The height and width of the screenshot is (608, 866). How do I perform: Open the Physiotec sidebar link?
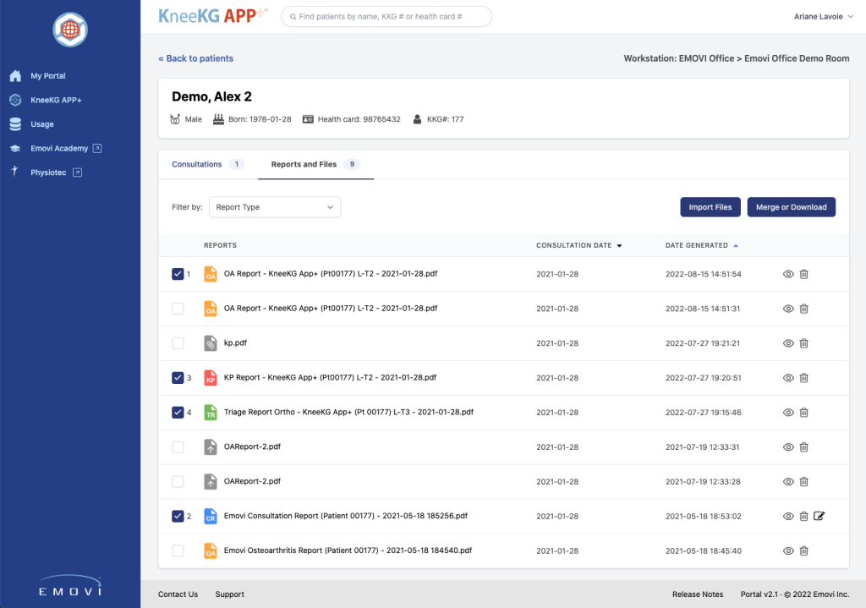point(48,173)
